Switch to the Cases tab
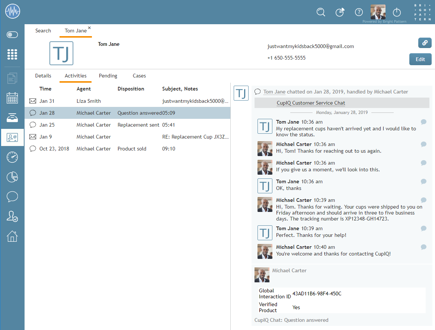Viewport: 435px width, 330px height. [139, 76]
